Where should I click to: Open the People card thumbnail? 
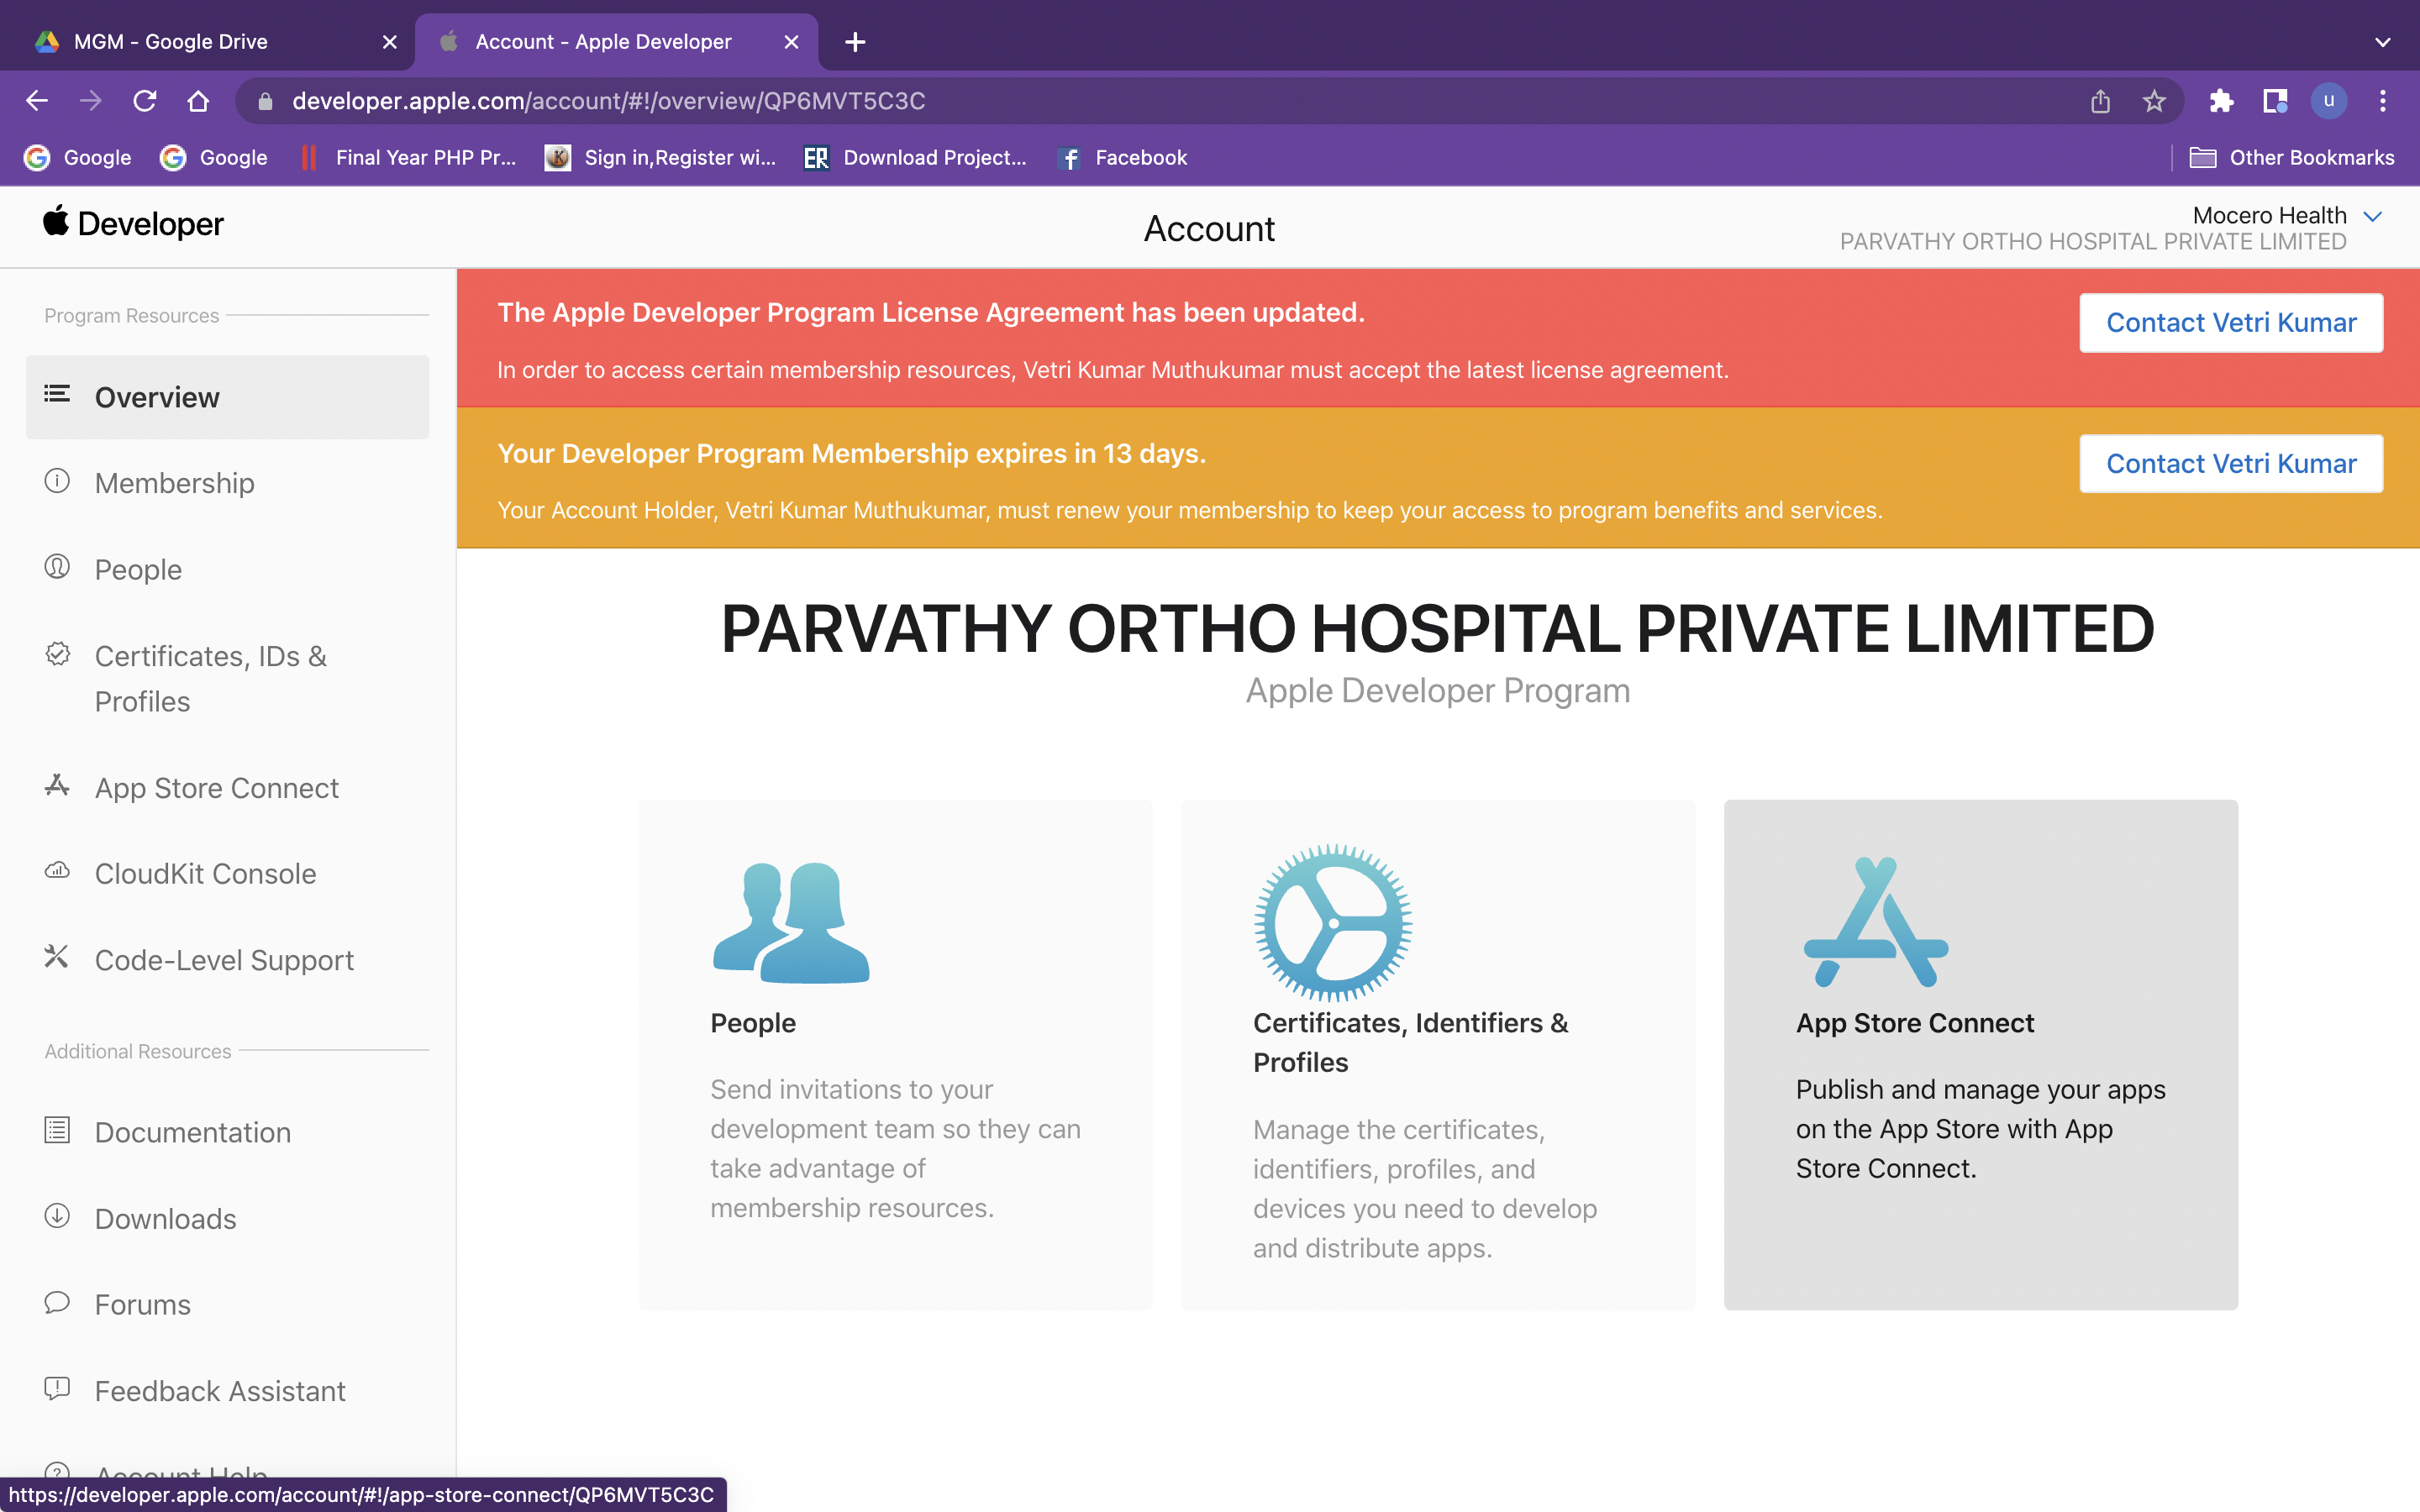pyautogui.click(x=790, y=922)
